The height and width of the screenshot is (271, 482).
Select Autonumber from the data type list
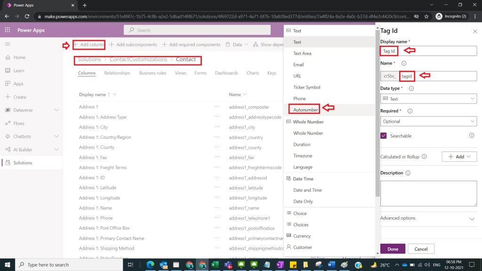305,110
